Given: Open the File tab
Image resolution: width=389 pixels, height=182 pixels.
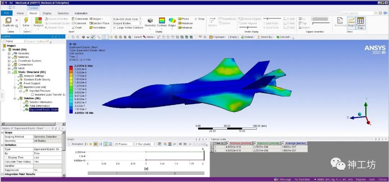Looking at the screenshot, I should click(x=6, y=13).
